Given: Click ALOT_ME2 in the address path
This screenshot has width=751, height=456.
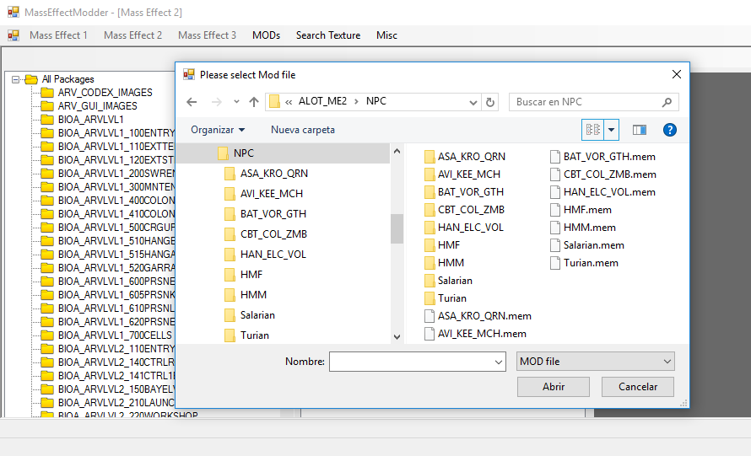Looking at the screenshot, I should [x=322, y=101].
